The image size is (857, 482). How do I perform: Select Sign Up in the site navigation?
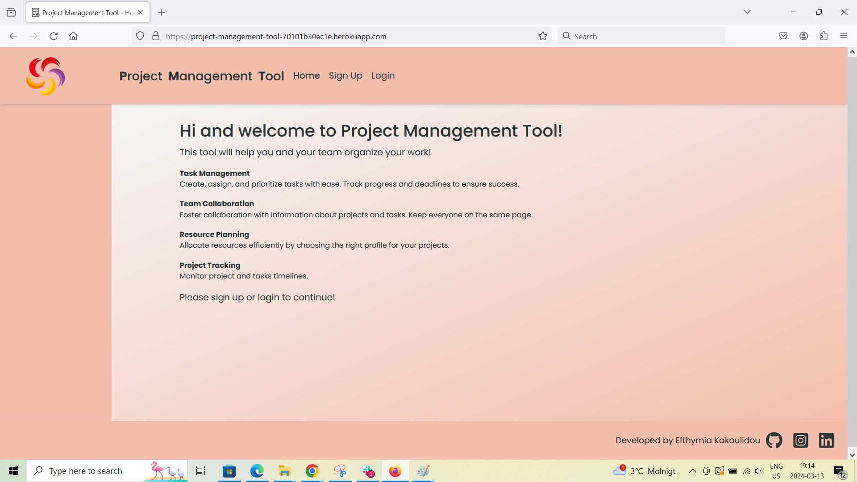pyautogui.click(x=345, y=75)
